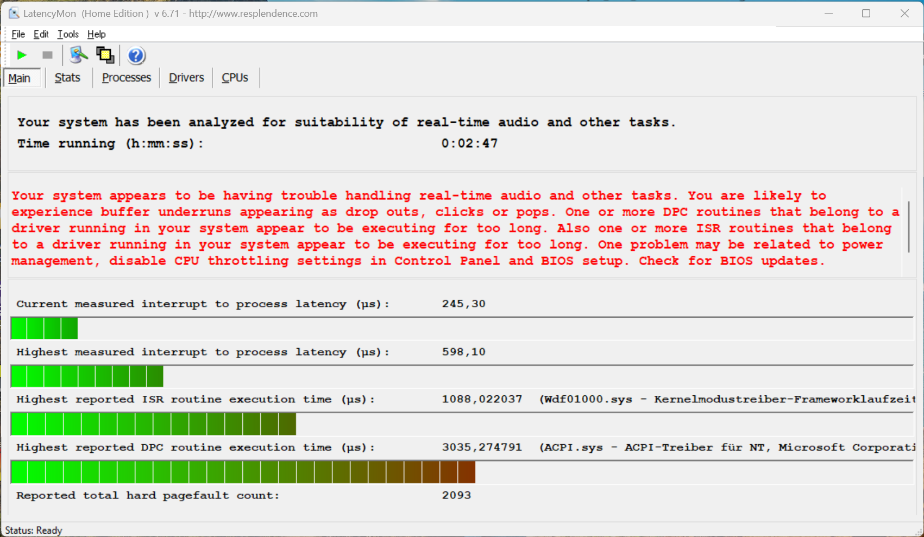Image resolution: width=924 pixels, height=537 pixels.
Task: Maximize the LatencyMon window
Action: point(866,14)
